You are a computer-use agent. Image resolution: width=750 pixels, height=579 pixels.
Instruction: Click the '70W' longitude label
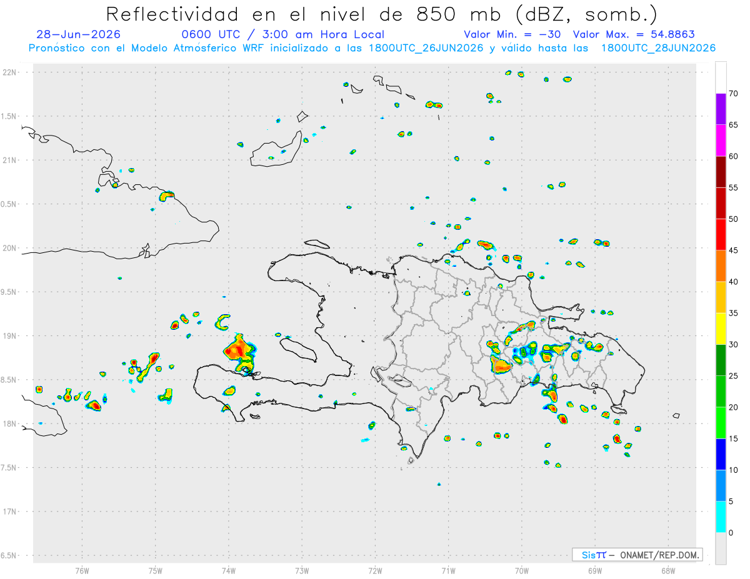pos(521,570)
